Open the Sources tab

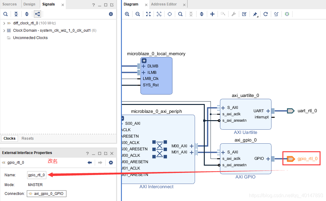tap(10, 4)
